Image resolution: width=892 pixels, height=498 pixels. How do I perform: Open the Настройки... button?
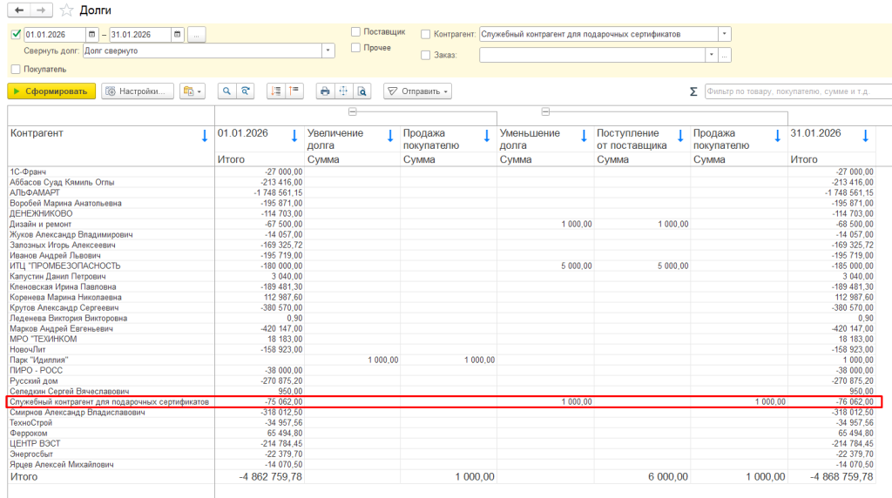pyautogui.click(x=138, y=91)
